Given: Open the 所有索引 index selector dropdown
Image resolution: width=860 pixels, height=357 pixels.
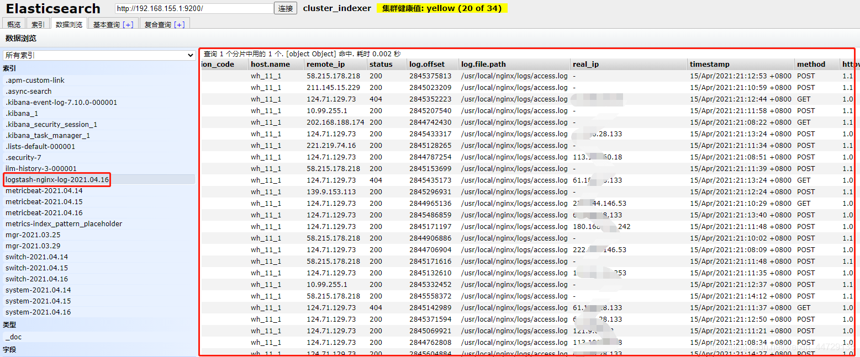Looking at the screenshot, I should [x=99, y=55].
